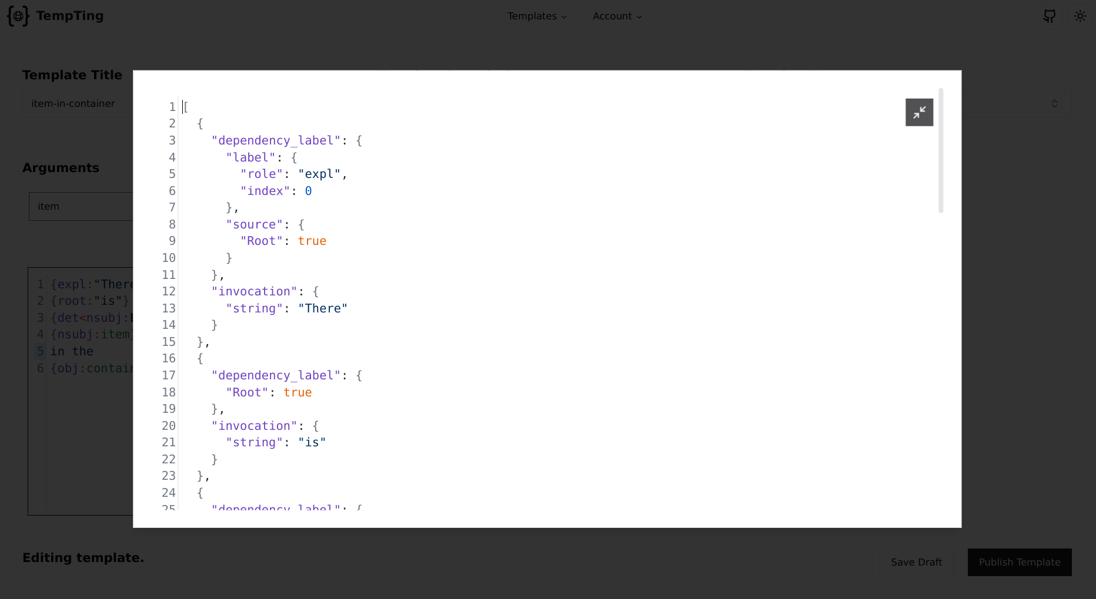1096x599 pixels.
Task: Expand the dropdown with up-down chevron arrows
Action: click(1054, 103)
